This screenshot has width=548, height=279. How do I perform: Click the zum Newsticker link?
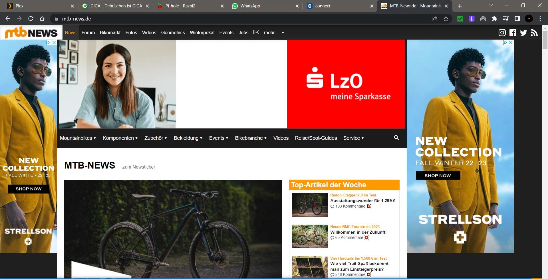[139, 167]
